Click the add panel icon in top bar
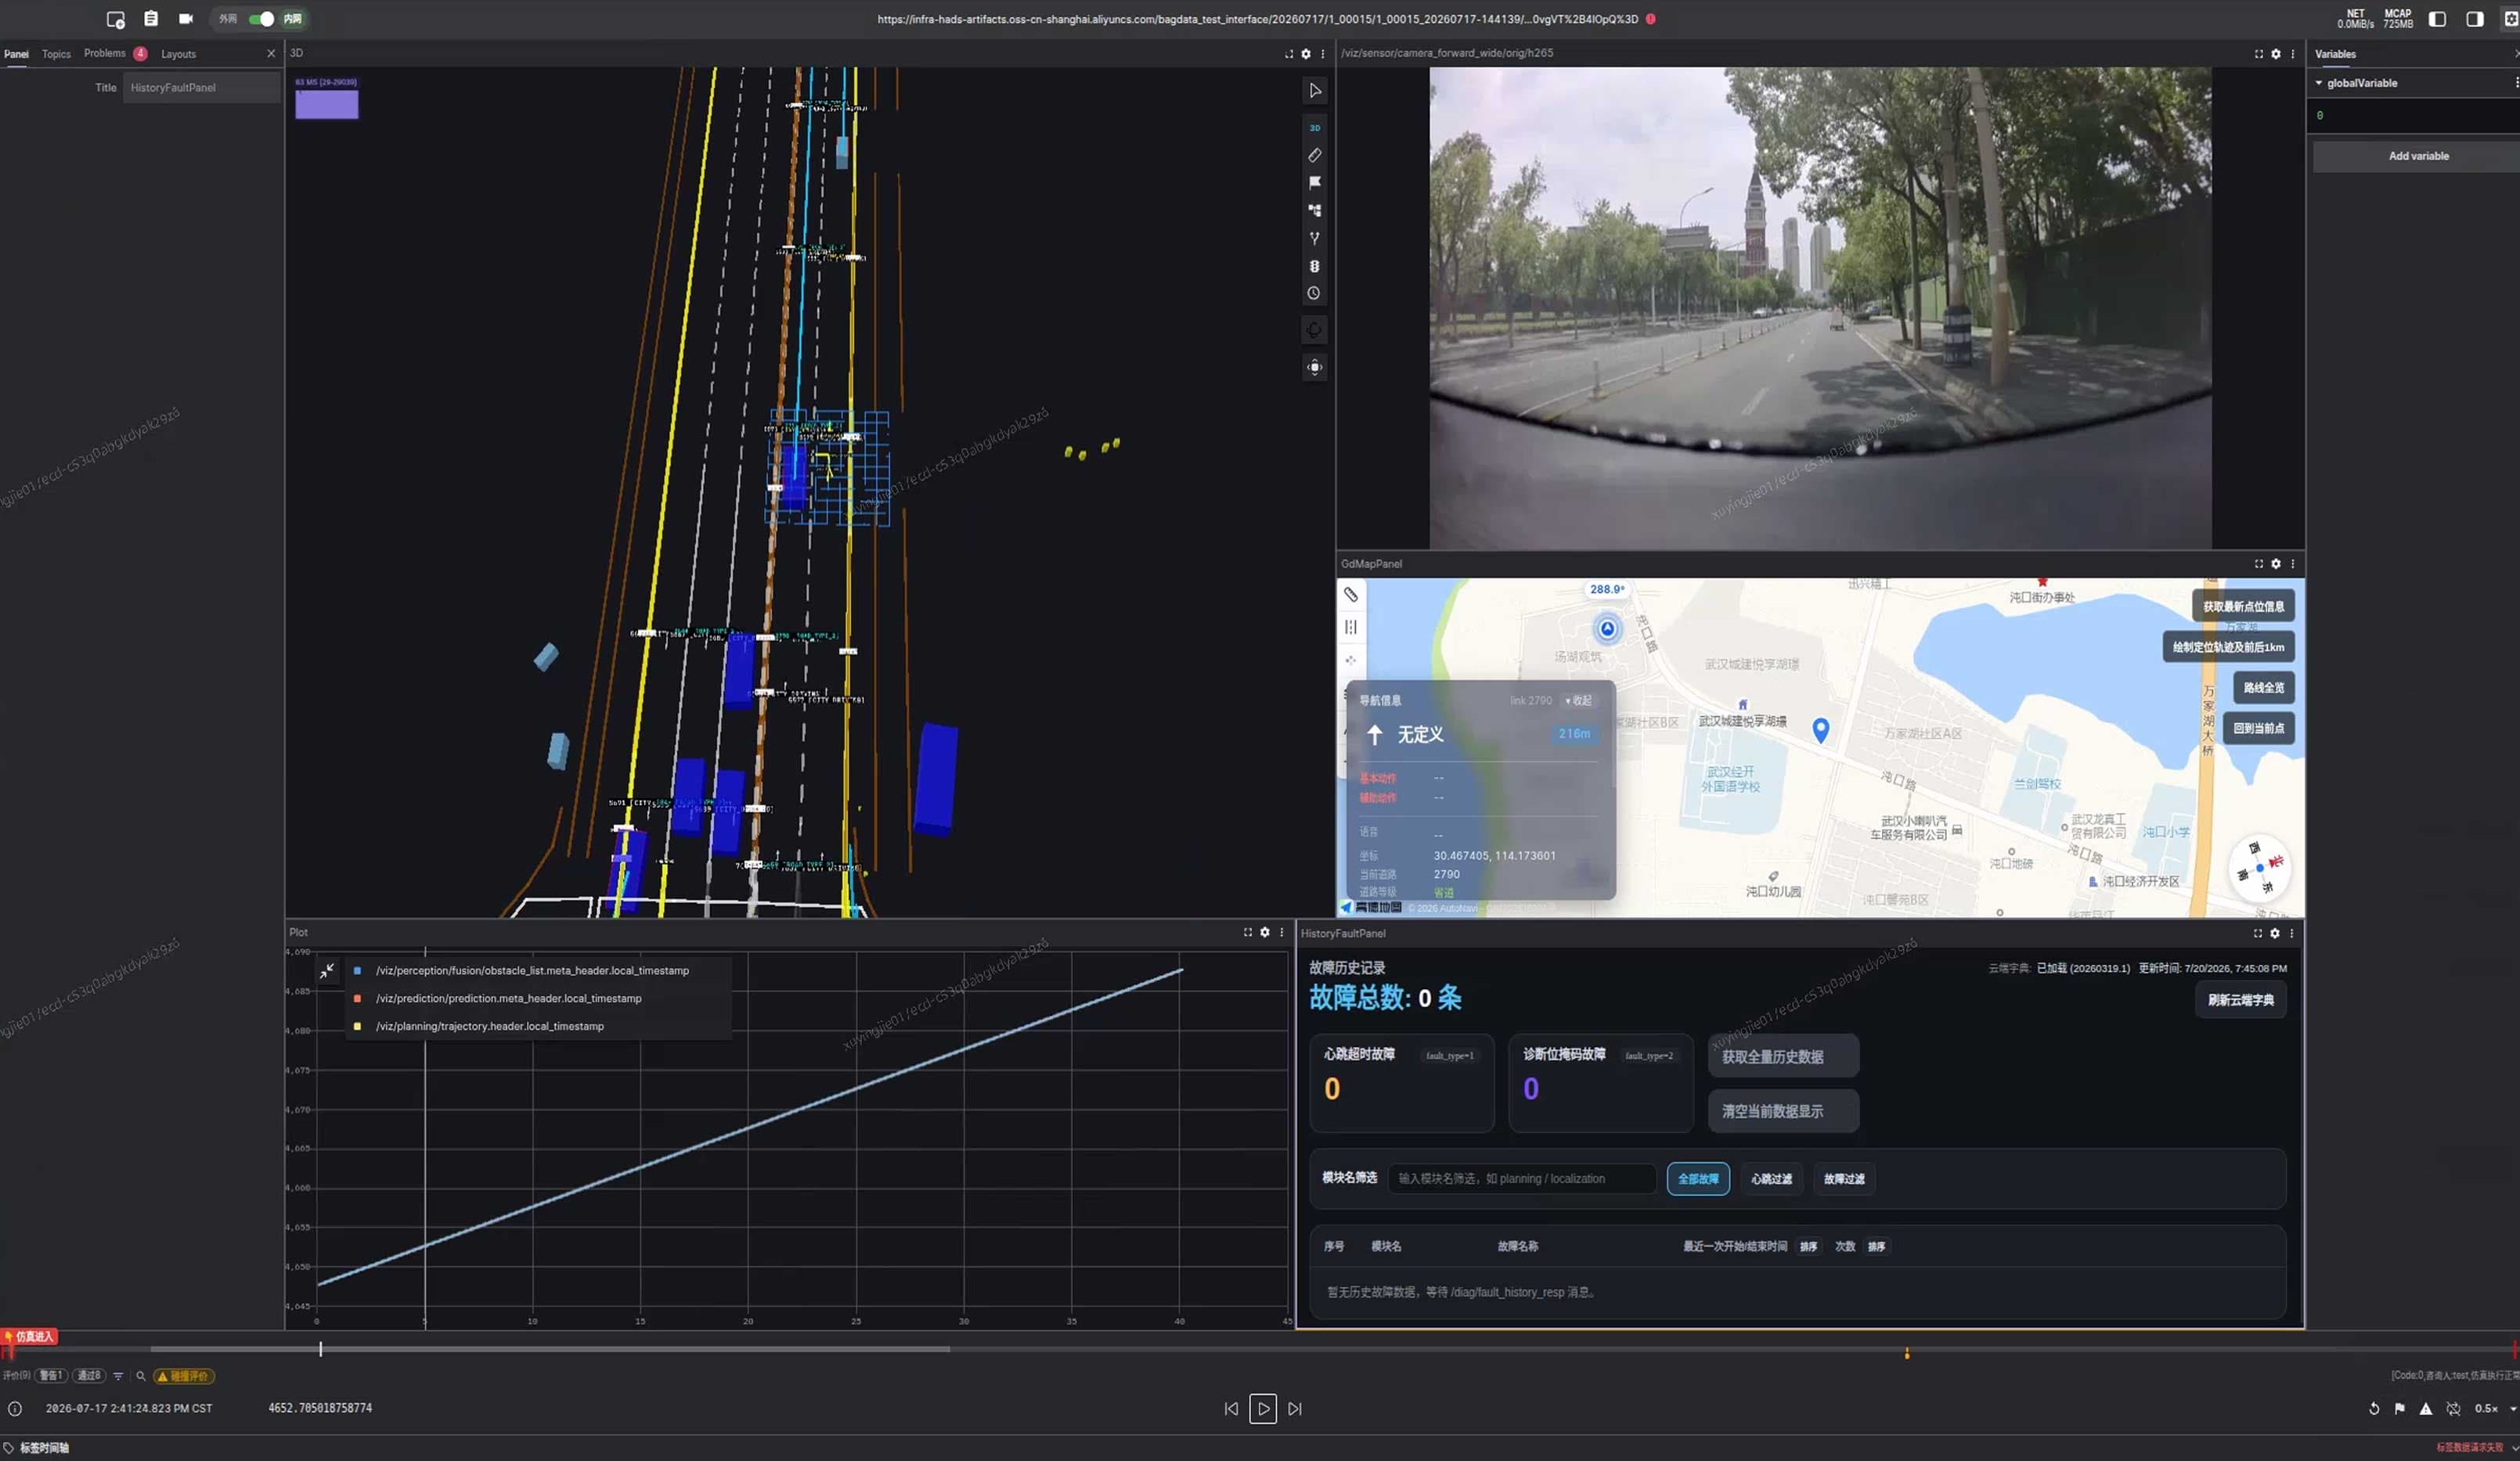Image resolution: width=2520 pixels, height=1461 pixels. [115, 19]
